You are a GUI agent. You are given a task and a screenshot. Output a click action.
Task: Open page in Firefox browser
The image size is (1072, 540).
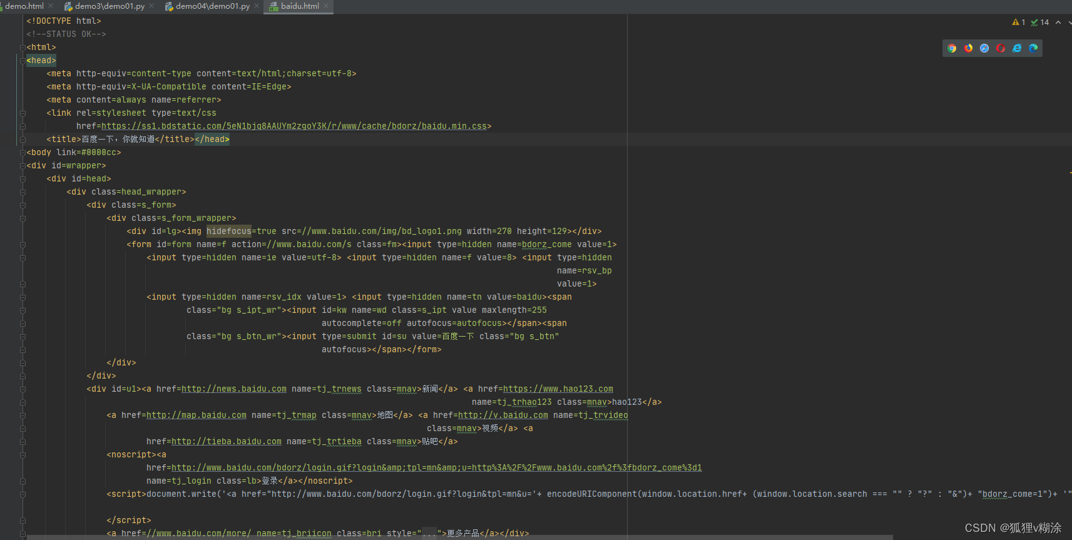[968, 48]
